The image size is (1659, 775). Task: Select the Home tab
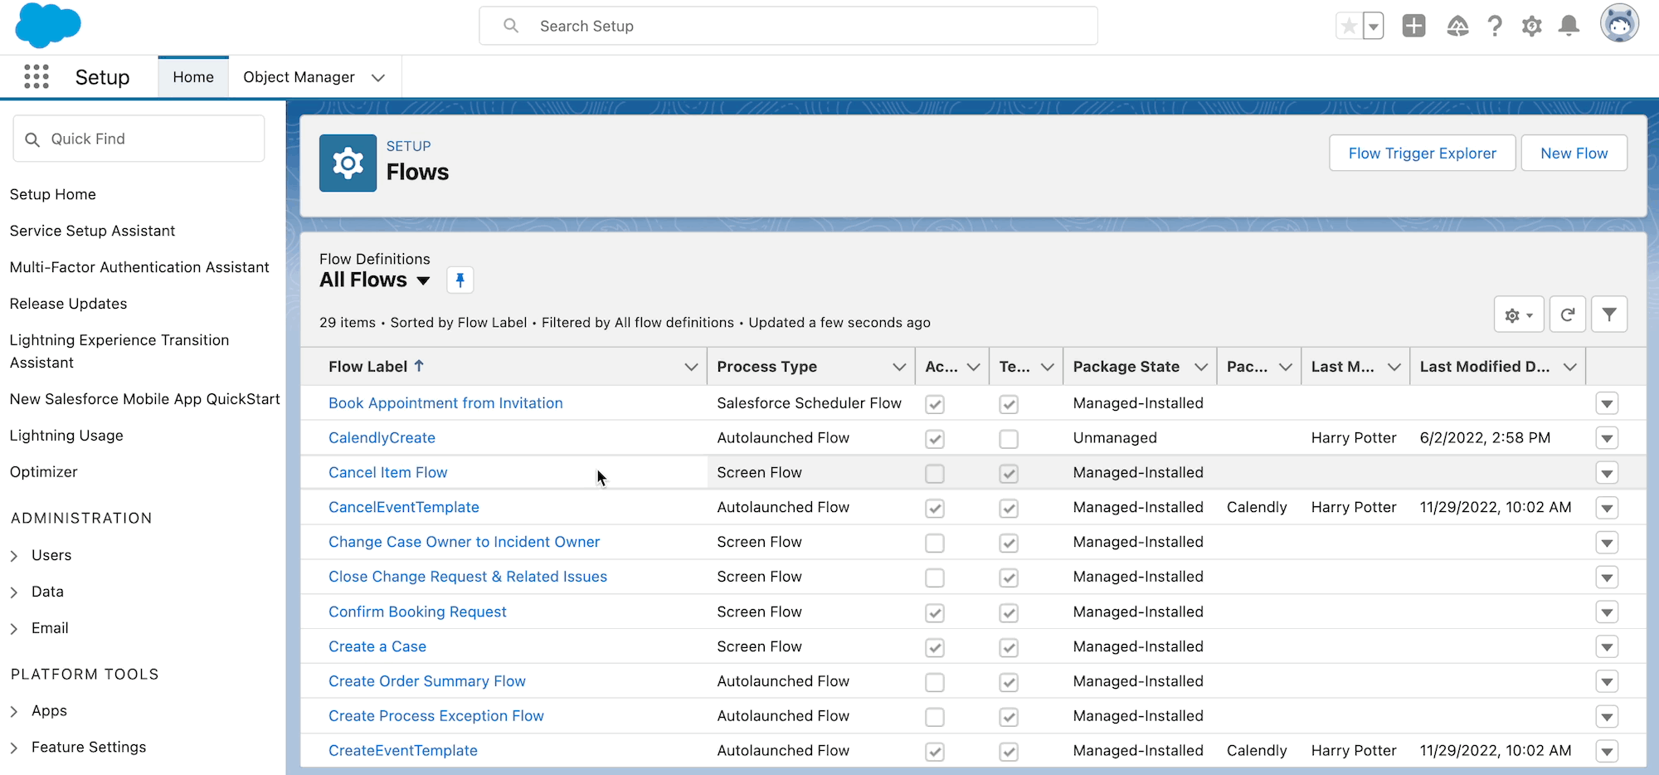(x=193, y=77)
